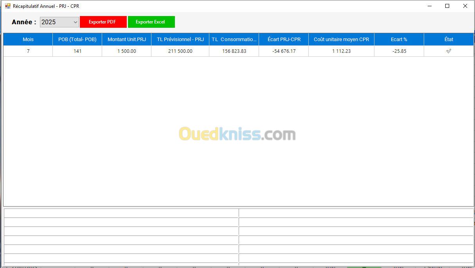Click the first empty row in bottom grid
The width and height of the screenshot is (475, 268).
click(121, 213)
